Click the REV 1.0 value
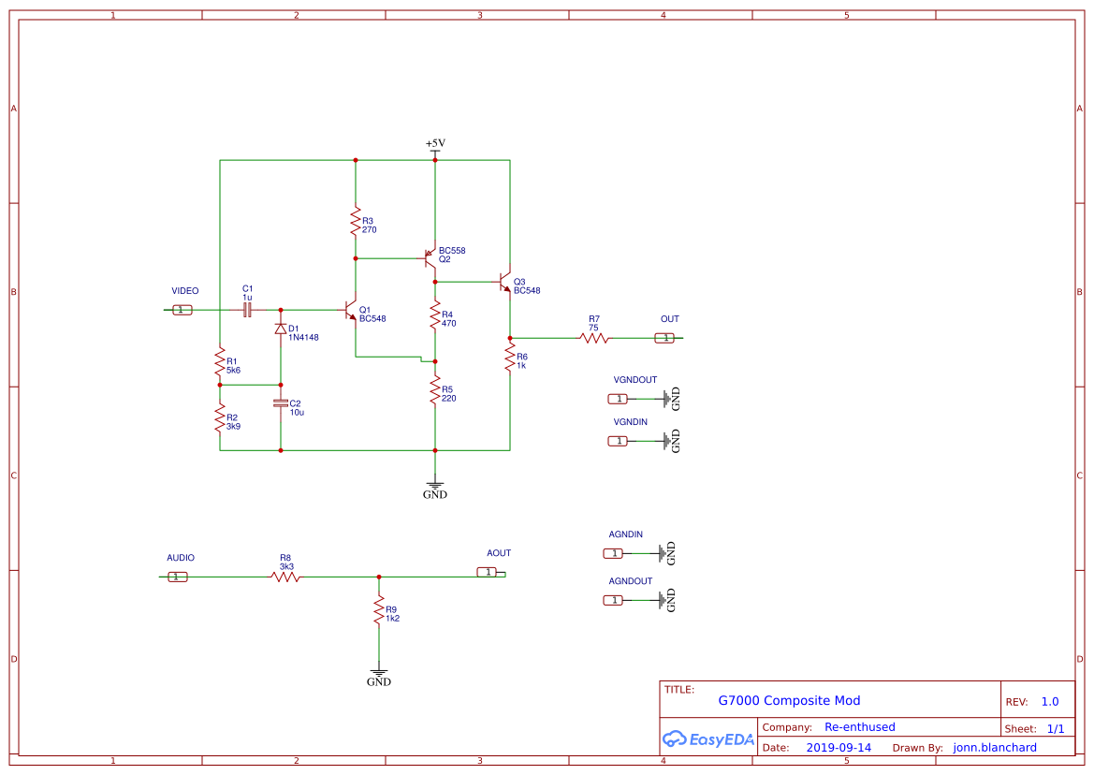This screenshot has height=775, width=1094. (1049, 701)
